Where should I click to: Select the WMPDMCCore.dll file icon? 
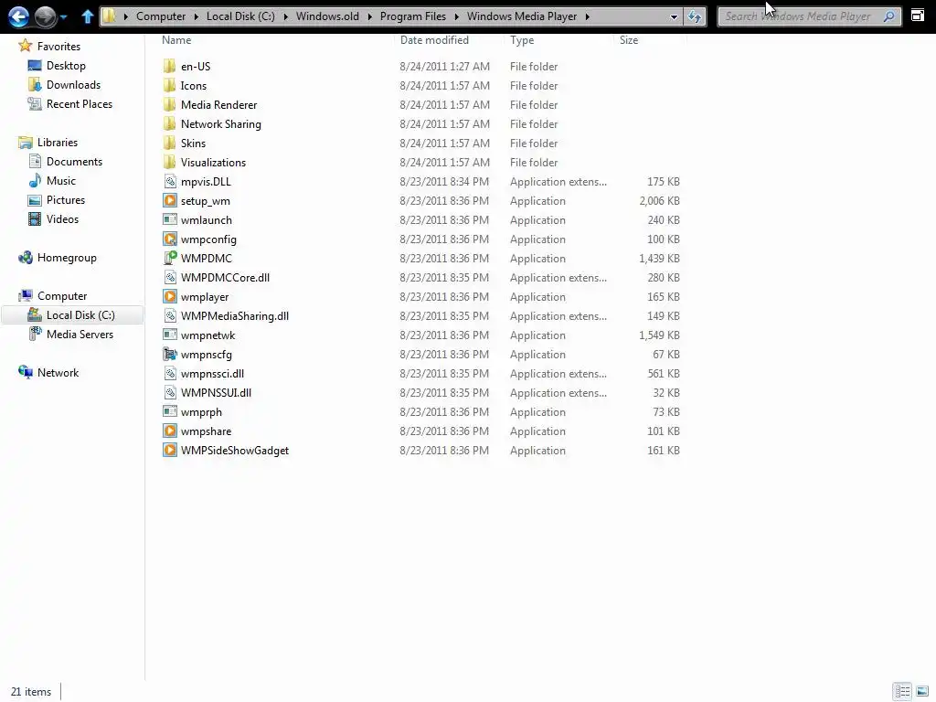coord(170,278)
